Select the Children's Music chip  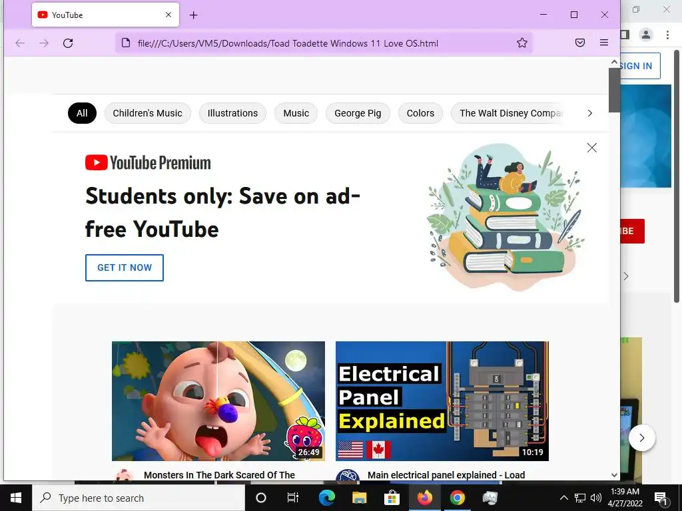pyautogui.click(x=147, y=113)
